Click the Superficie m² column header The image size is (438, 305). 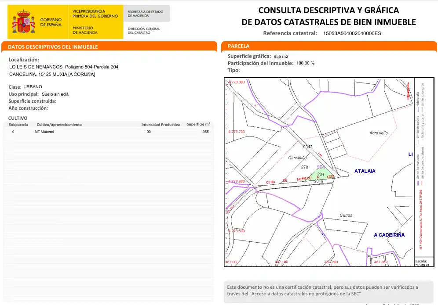pos(198,124)
